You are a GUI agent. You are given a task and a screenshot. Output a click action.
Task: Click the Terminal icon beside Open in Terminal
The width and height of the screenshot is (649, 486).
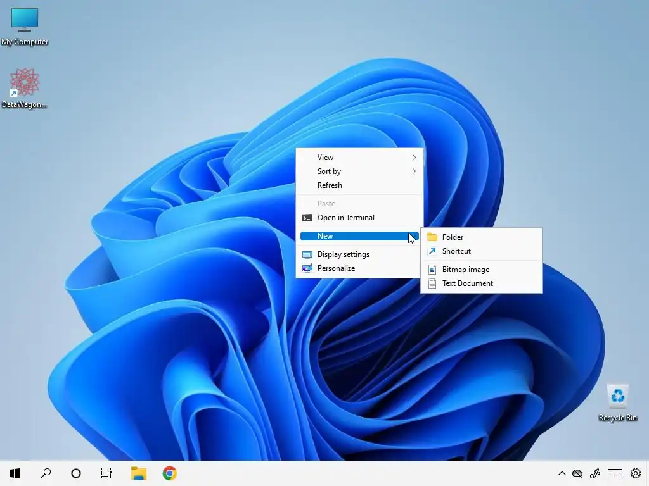pos(307,218)
